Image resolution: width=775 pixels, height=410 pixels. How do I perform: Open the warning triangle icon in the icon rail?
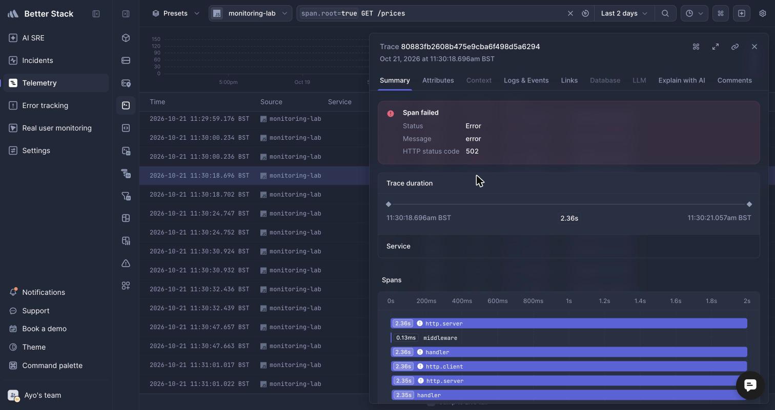coord(126,263)
